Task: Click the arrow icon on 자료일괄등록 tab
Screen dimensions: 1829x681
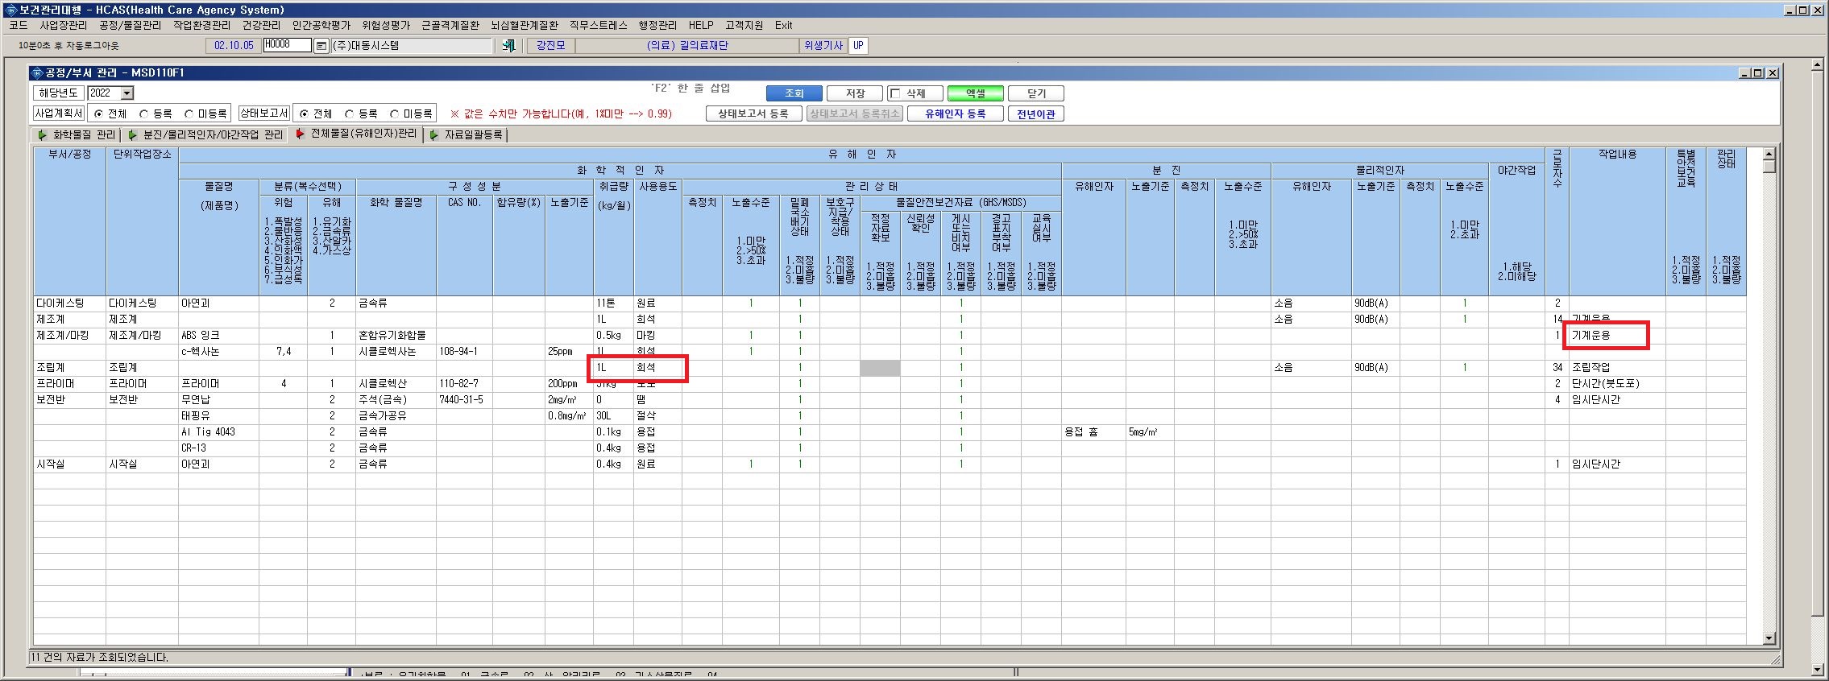Action: (x=434, y=134)
